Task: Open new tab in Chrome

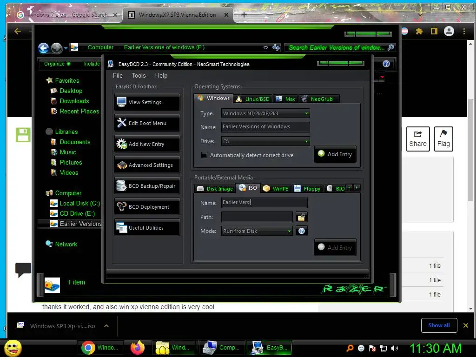Action: [x=244, y=14]
